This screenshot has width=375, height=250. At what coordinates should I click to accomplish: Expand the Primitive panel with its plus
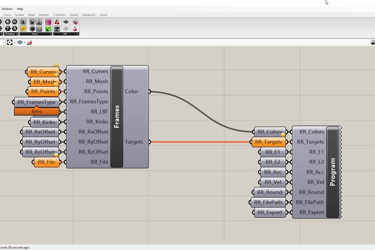point(17,34)
